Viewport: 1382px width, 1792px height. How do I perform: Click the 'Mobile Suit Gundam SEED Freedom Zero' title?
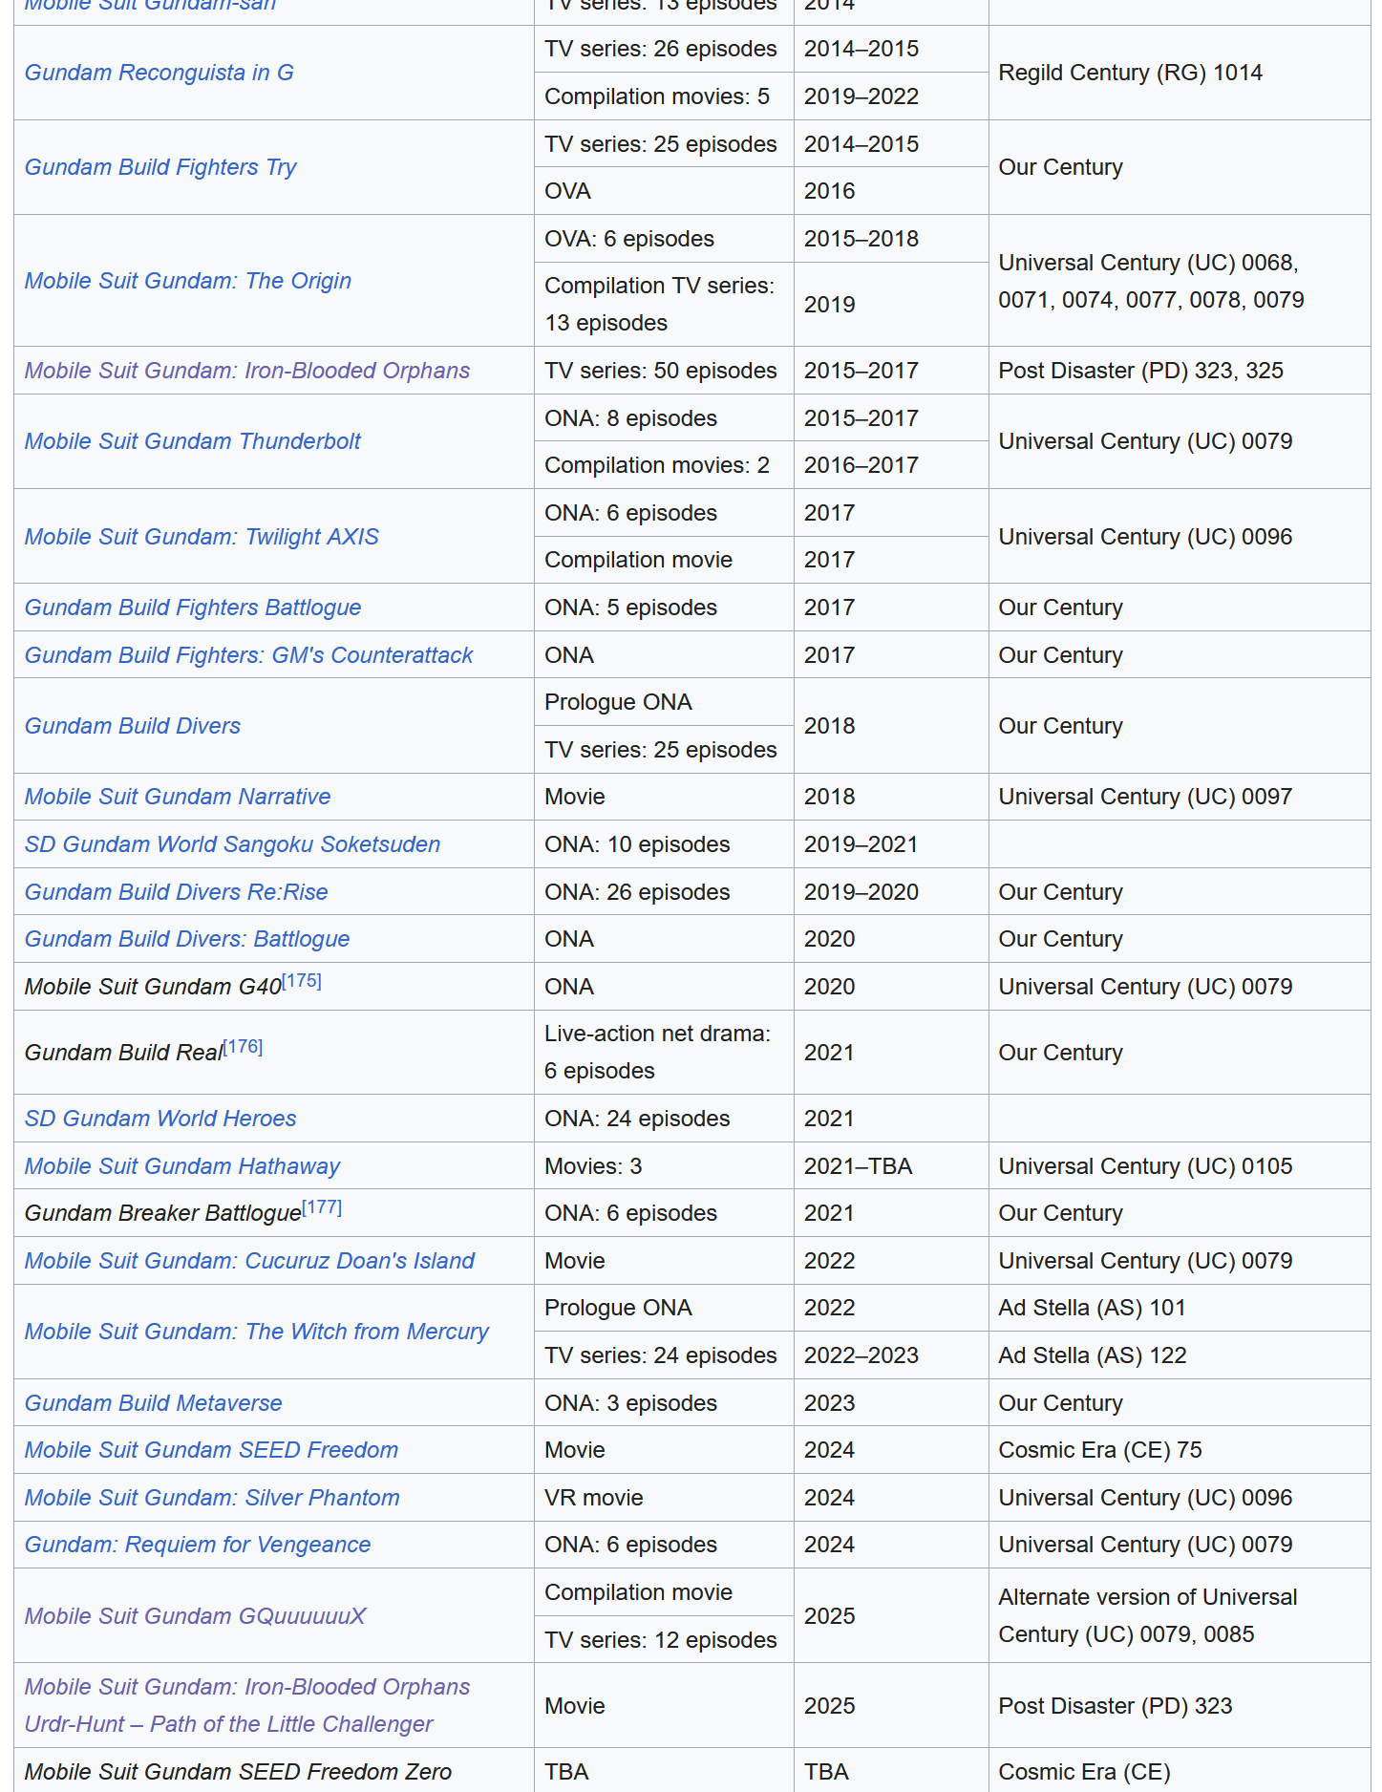tap(238, 1772)
